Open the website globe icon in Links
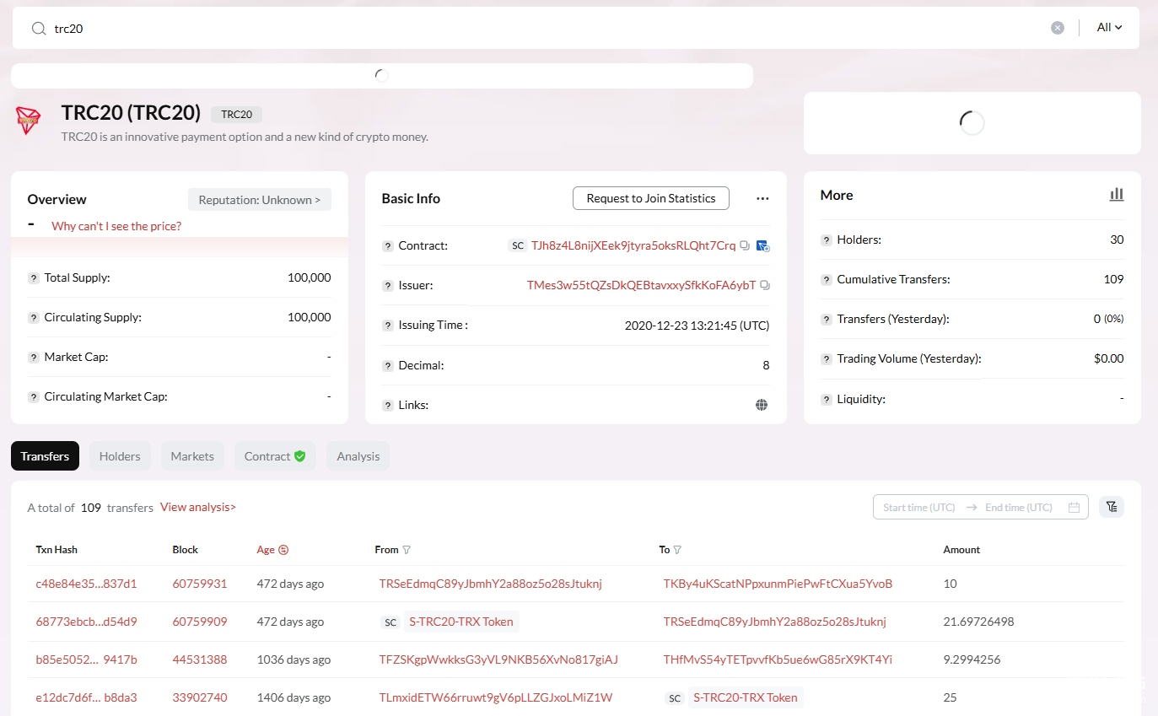Viewport: 1158px width, 716px height. tap(762, 405)
